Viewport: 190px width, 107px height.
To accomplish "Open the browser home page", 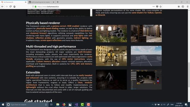I will coord(15,7).
